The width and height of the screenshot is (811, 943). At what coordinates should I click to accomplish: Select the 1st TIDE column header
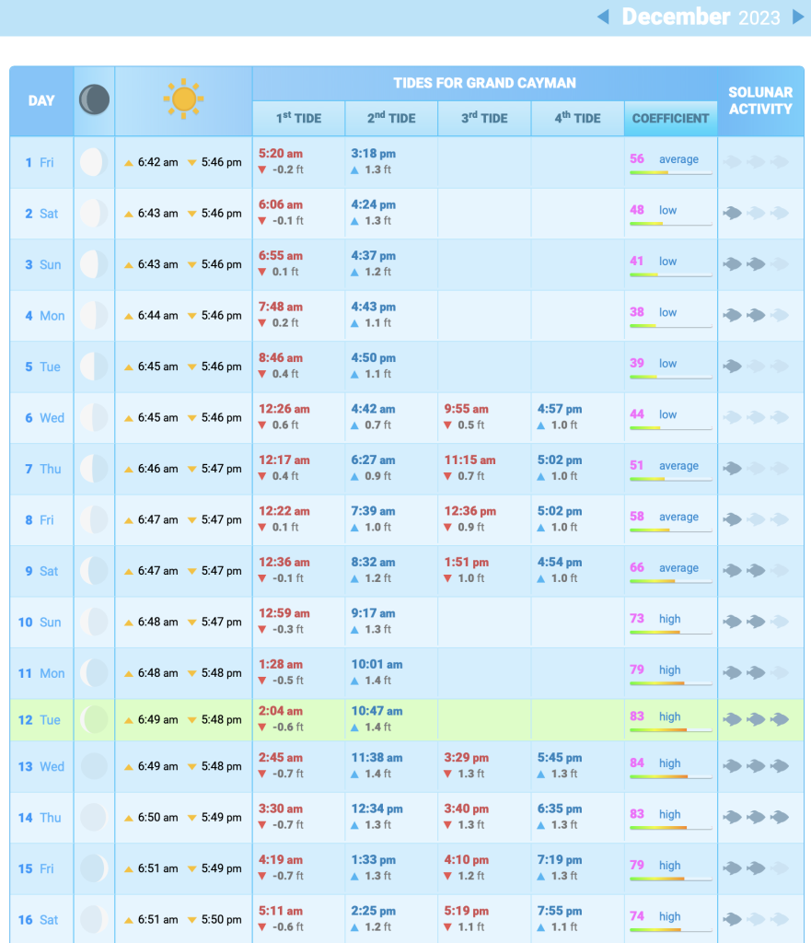tap(299, 118)
